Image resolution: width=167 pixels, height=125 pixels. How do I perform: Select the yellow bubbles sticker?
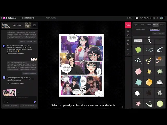pos(149,61)
